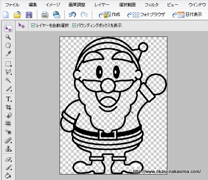Select the Type (T) tool
The height and width of the screenshot is (180, 208).
9,99
